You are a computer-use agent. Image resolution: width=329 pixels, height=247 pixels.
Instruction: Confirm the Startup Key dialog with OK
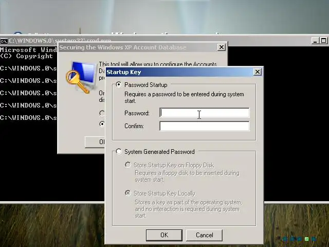[x=164, y=235]
